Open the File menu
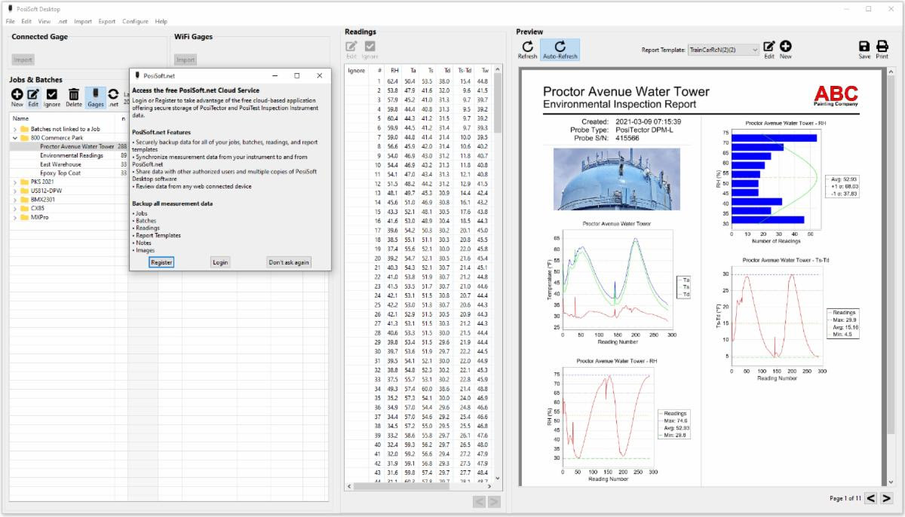The height and width of the screenshot is (517, 905). tap(11, 21)
